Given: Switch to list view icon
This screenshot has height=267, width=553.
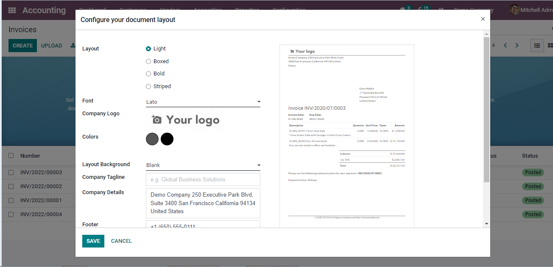Looking at the screenshot, I should coord(537,45).
